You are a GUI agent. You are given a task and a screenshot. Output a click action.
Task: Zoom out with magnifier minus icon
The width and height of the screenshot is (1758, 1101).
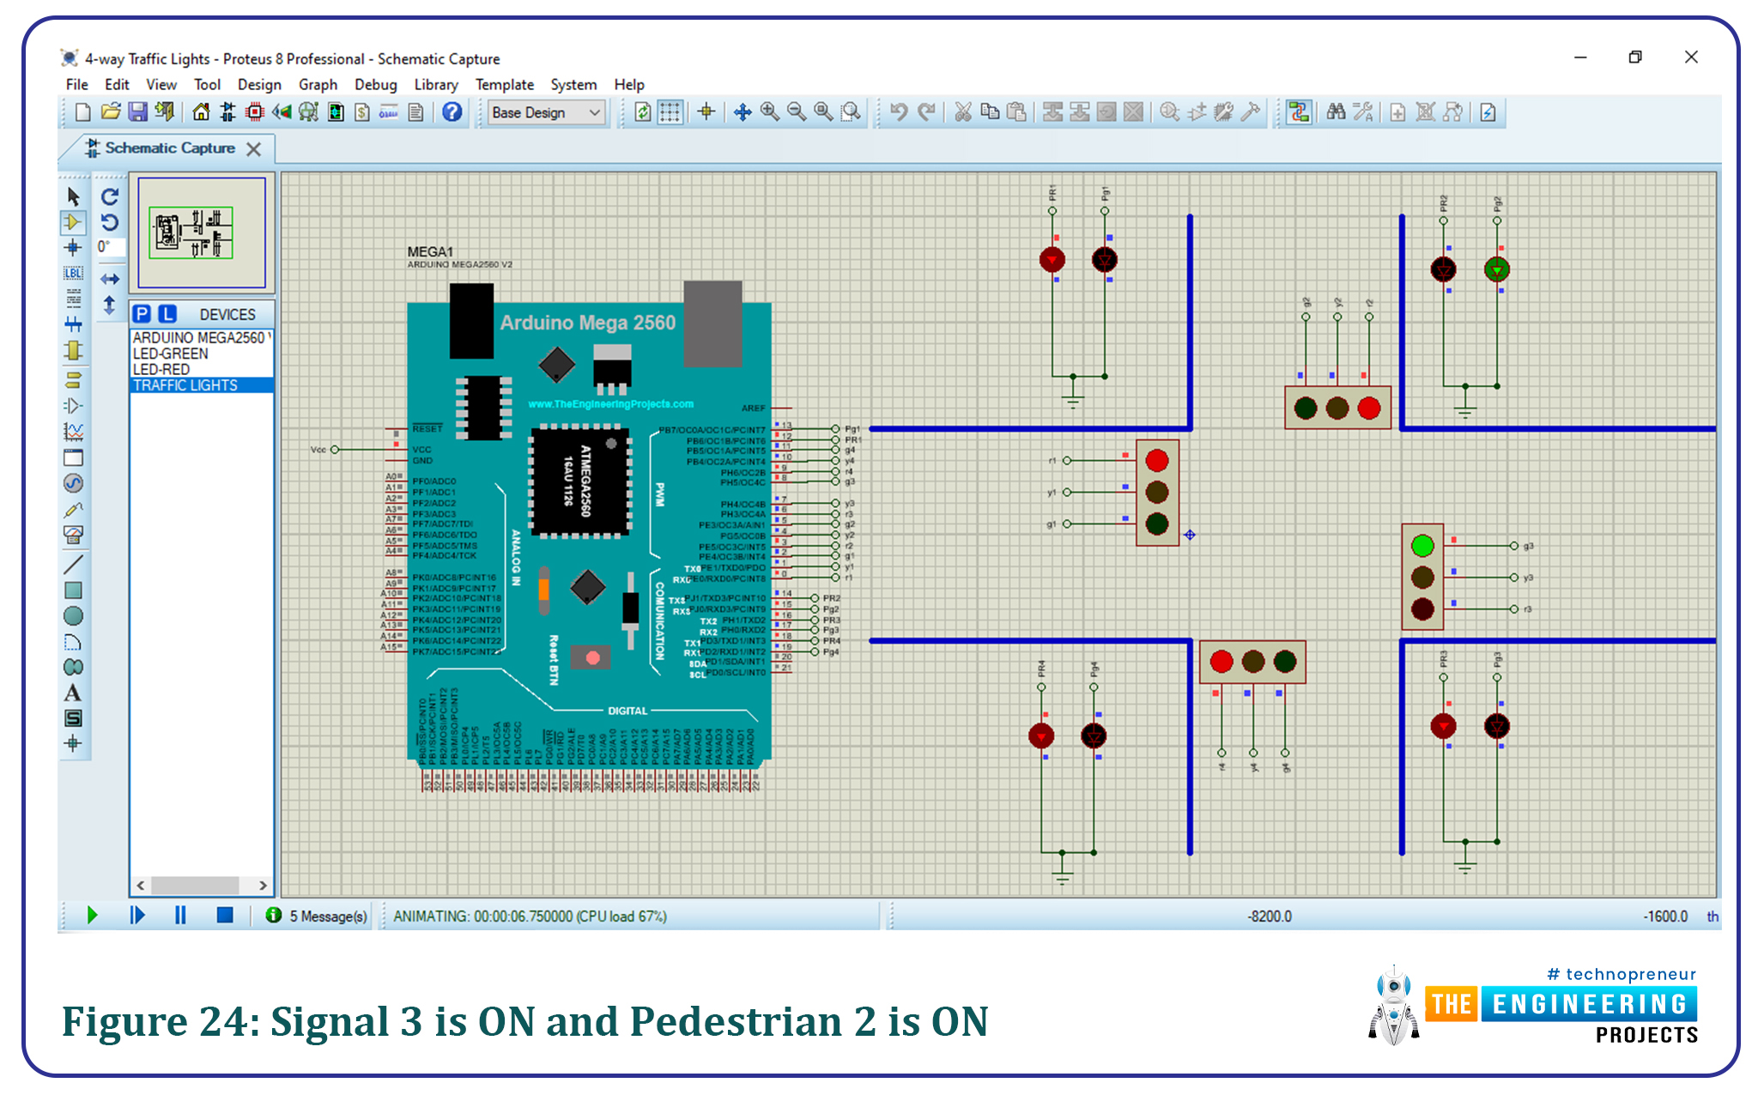pos(797,112)
